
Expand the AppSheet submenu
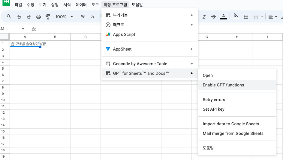click(x=150, y=49)
